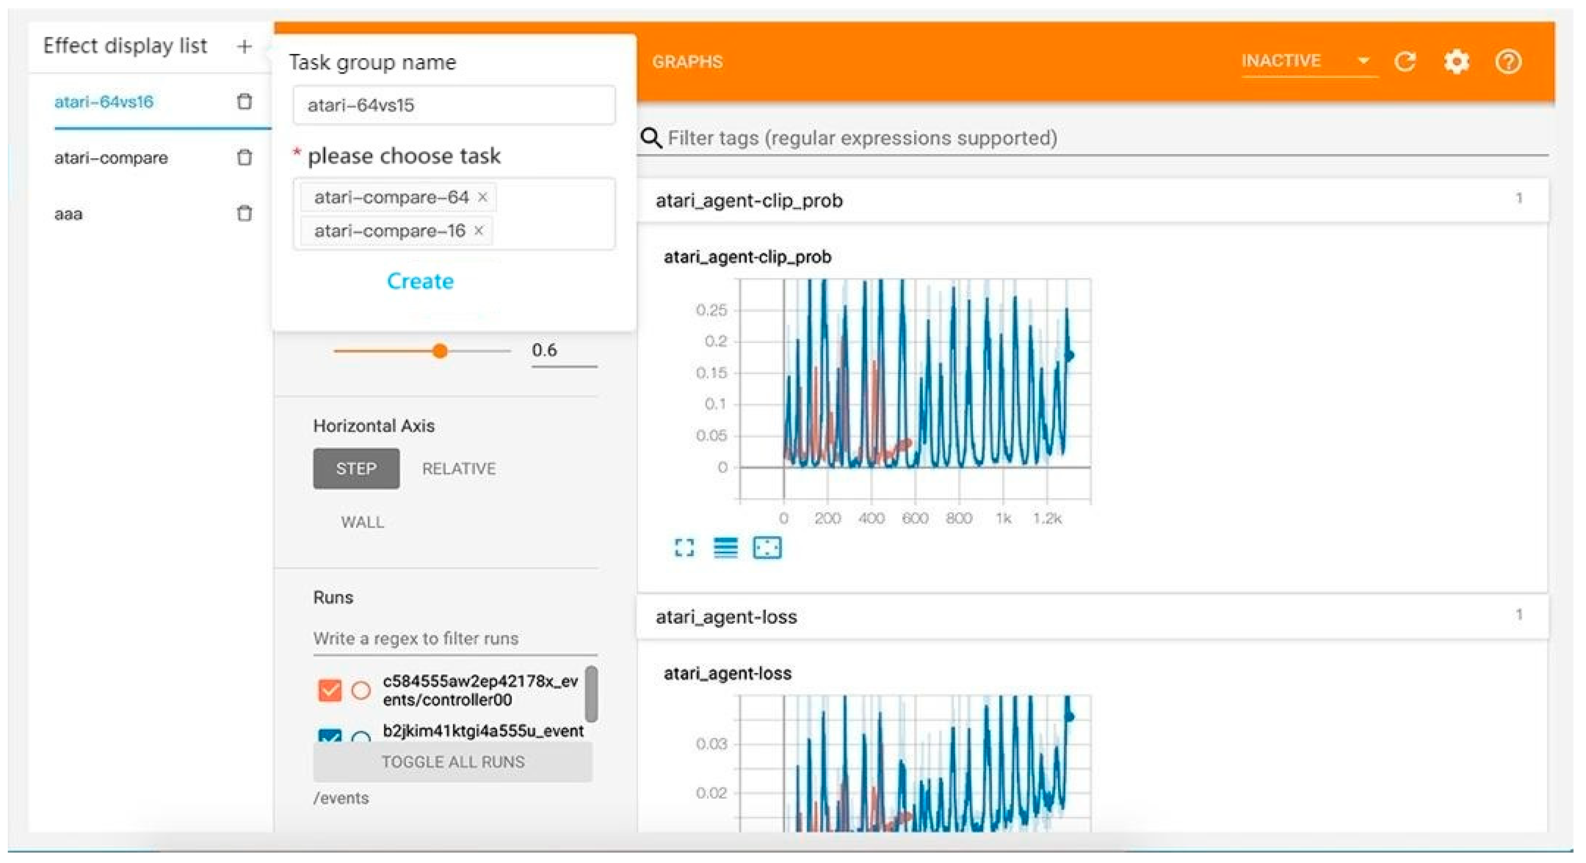Open the INACTIVE dashboards dropdown

click(x=1308, y=61)
